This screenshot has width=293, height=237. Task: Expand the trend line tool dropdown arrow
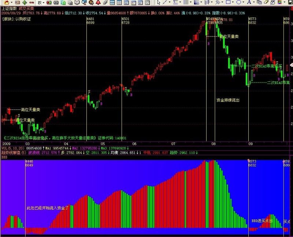[x=170, y=3]
